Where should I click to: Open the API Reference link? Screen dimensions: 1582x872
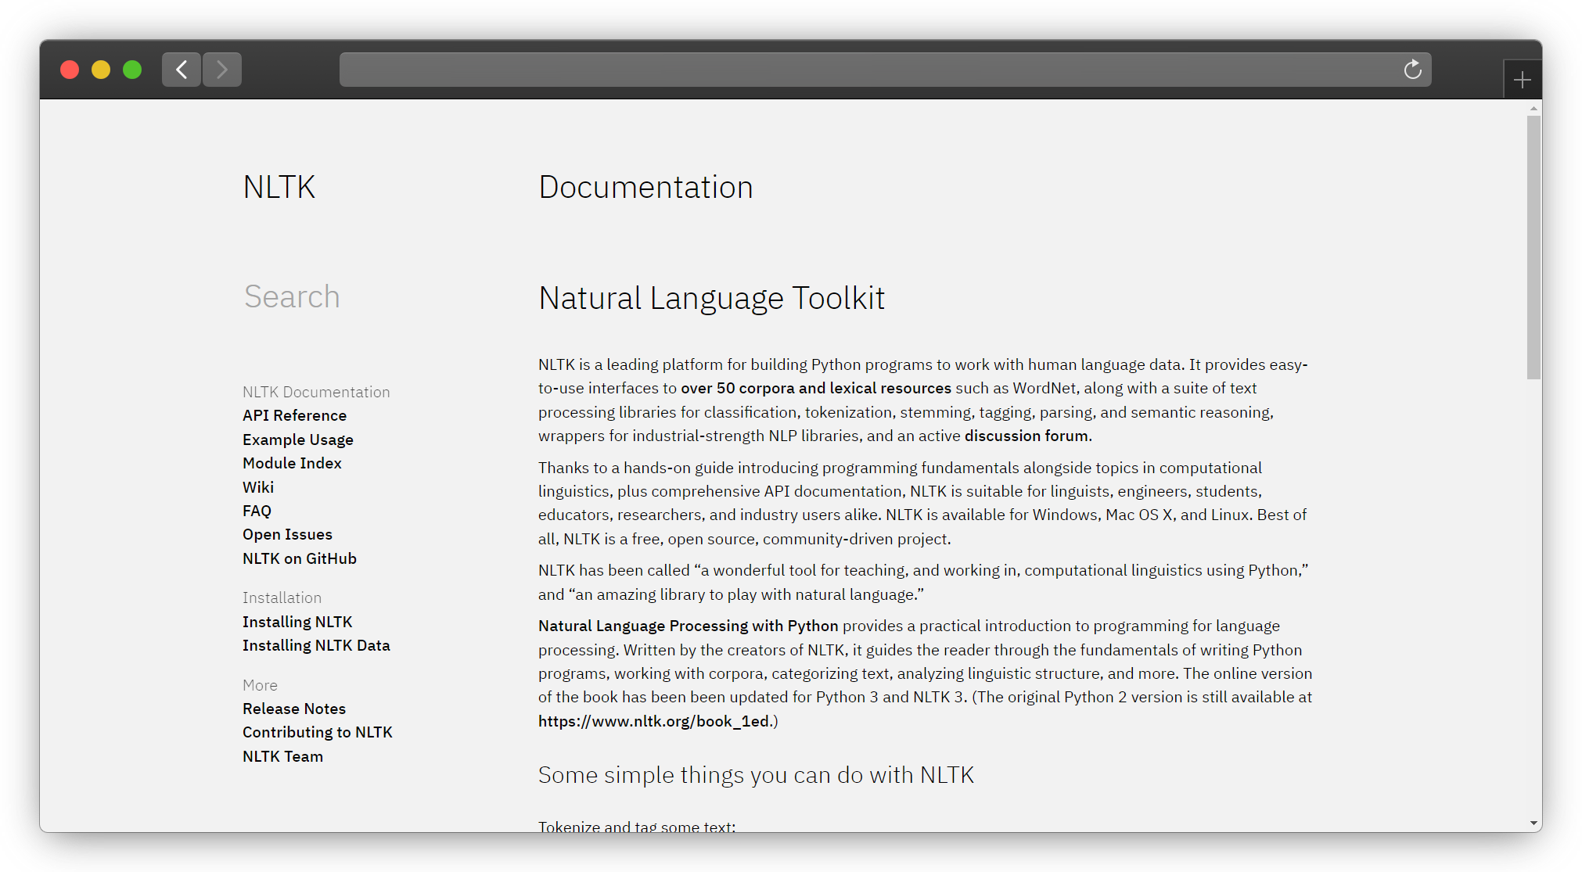294,415
